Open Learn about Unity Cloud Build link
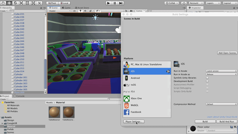Viewport: 238px width, 134px height. click(222, 117)
